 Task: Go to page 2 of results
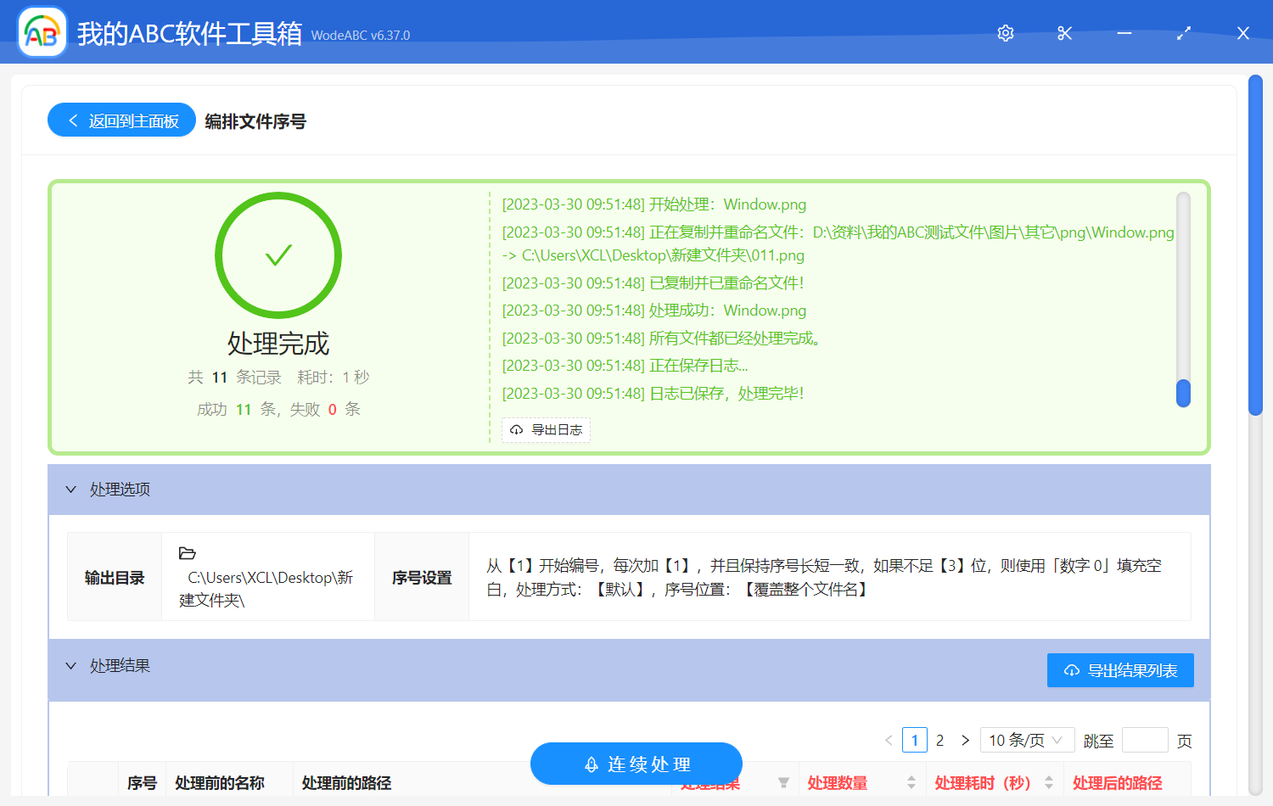coord(939,740)
